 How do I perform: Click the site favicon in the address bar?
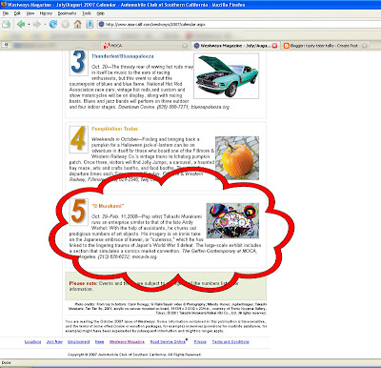click(101, 24)
